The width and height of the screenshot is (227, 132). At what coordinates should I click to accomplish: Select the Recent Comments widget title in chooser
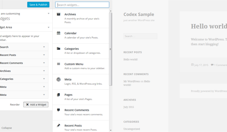77,110
